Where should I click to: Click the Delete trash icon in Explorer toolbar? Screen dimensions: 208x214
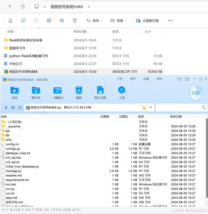(75, 21)
